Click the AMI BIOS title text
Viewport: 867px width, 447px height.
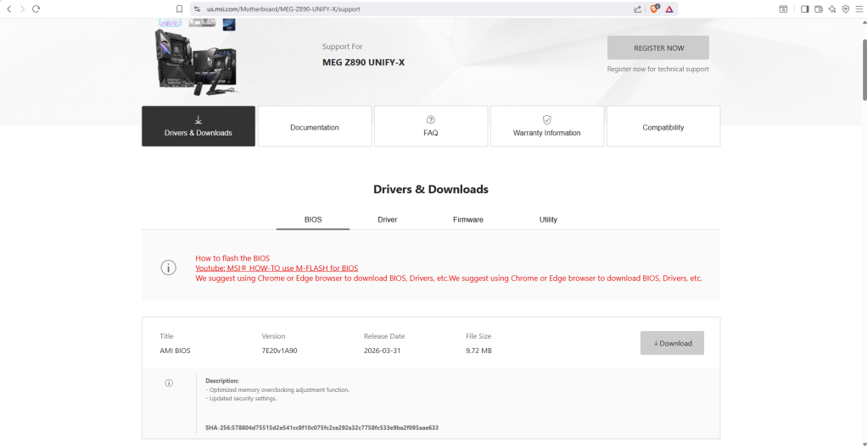tap(176, 350)
